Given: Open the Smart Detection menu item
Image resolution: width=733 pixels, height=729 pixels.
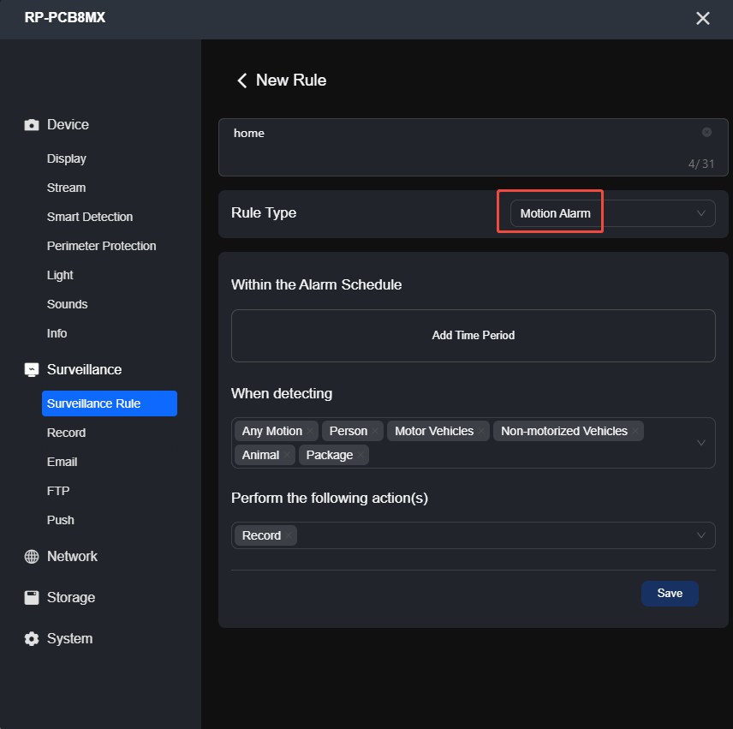Looking at the screenshot, I should click(x=90, y=217).
